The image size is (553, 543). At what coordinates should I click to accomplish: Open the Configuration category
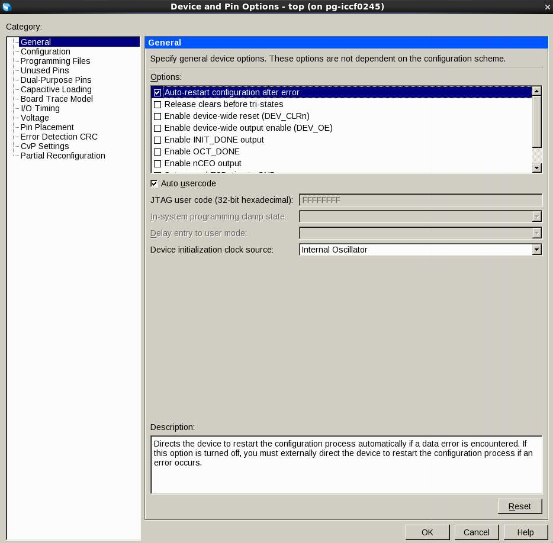click(x=45, y=51)
